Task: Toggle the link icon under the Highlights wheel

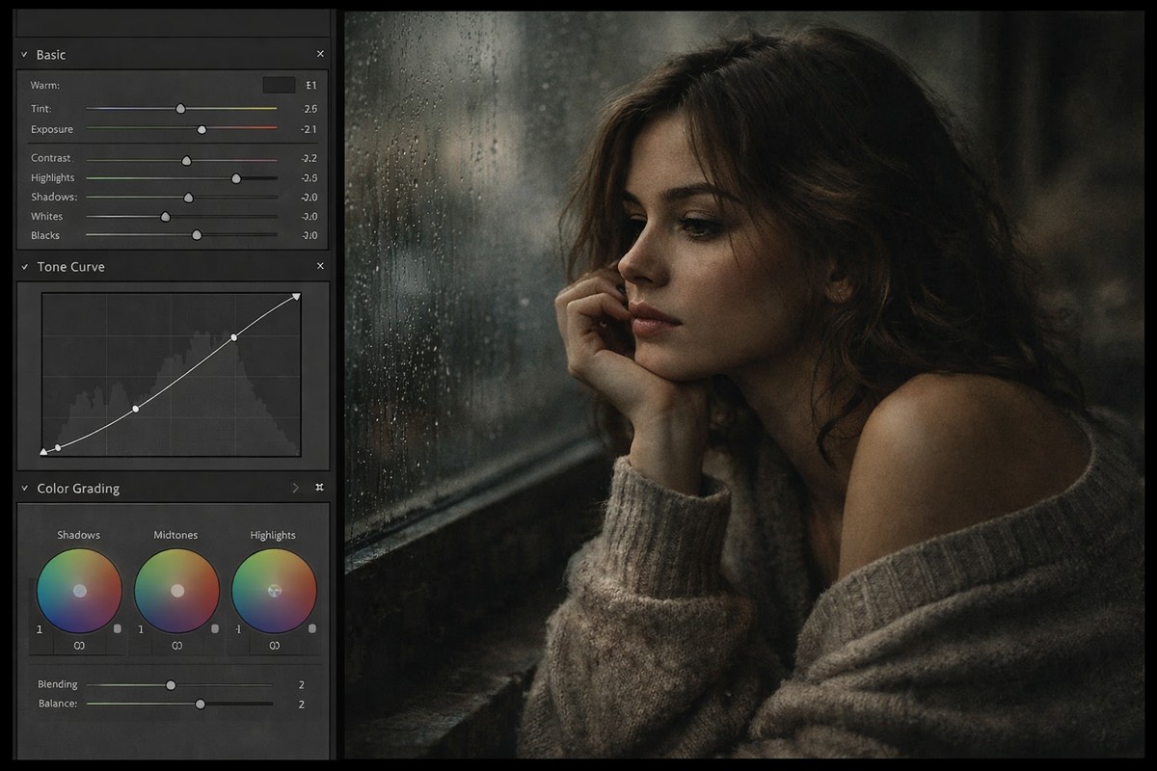Action: click(x=274, y=646)
